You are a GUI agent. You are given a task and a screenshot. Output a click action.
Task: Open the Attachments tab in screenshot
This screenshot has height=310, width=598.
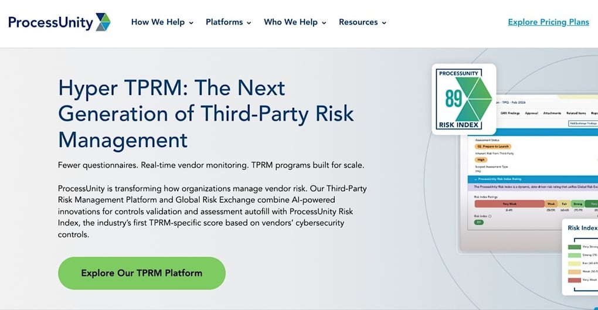click(x=552, y=113)
